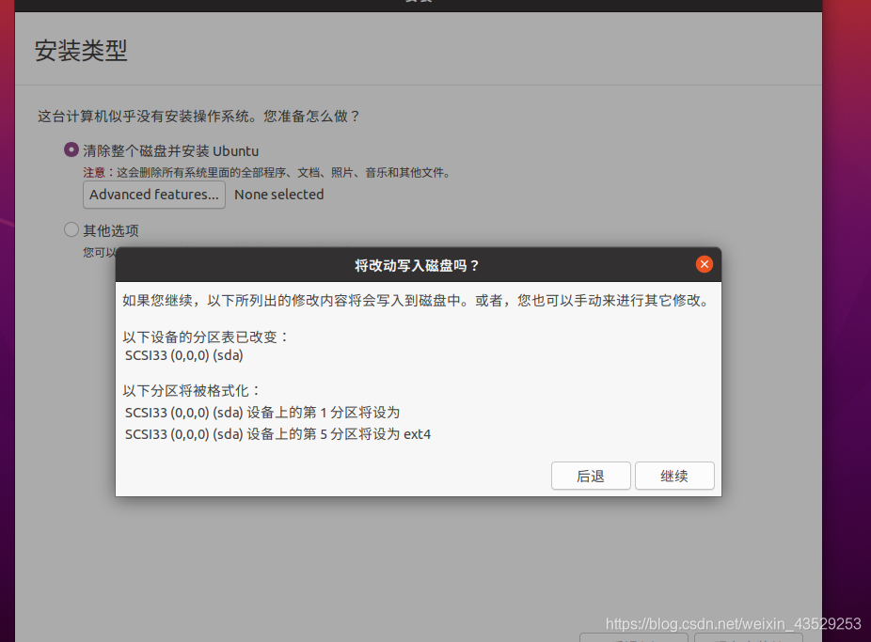Click the question 这台计算机似乎没有安装操作系统
This screenshot has height=642, width=871.
199,116
